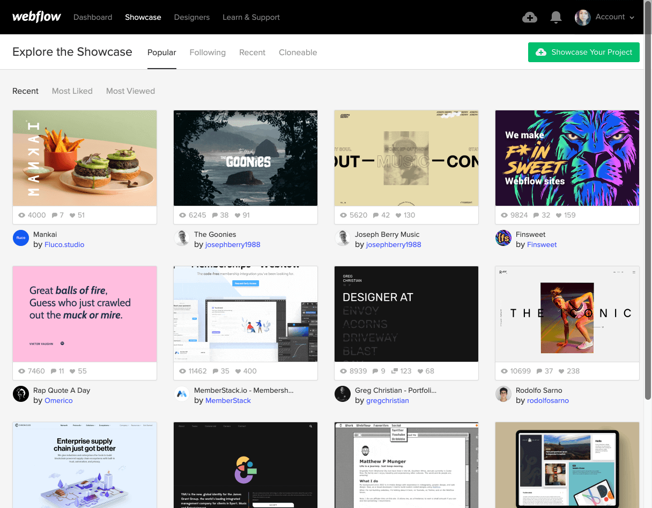Click the comment icon on Joseph Berry card
The height and width of the screenshot is (508, 652).
pos(376,215)
